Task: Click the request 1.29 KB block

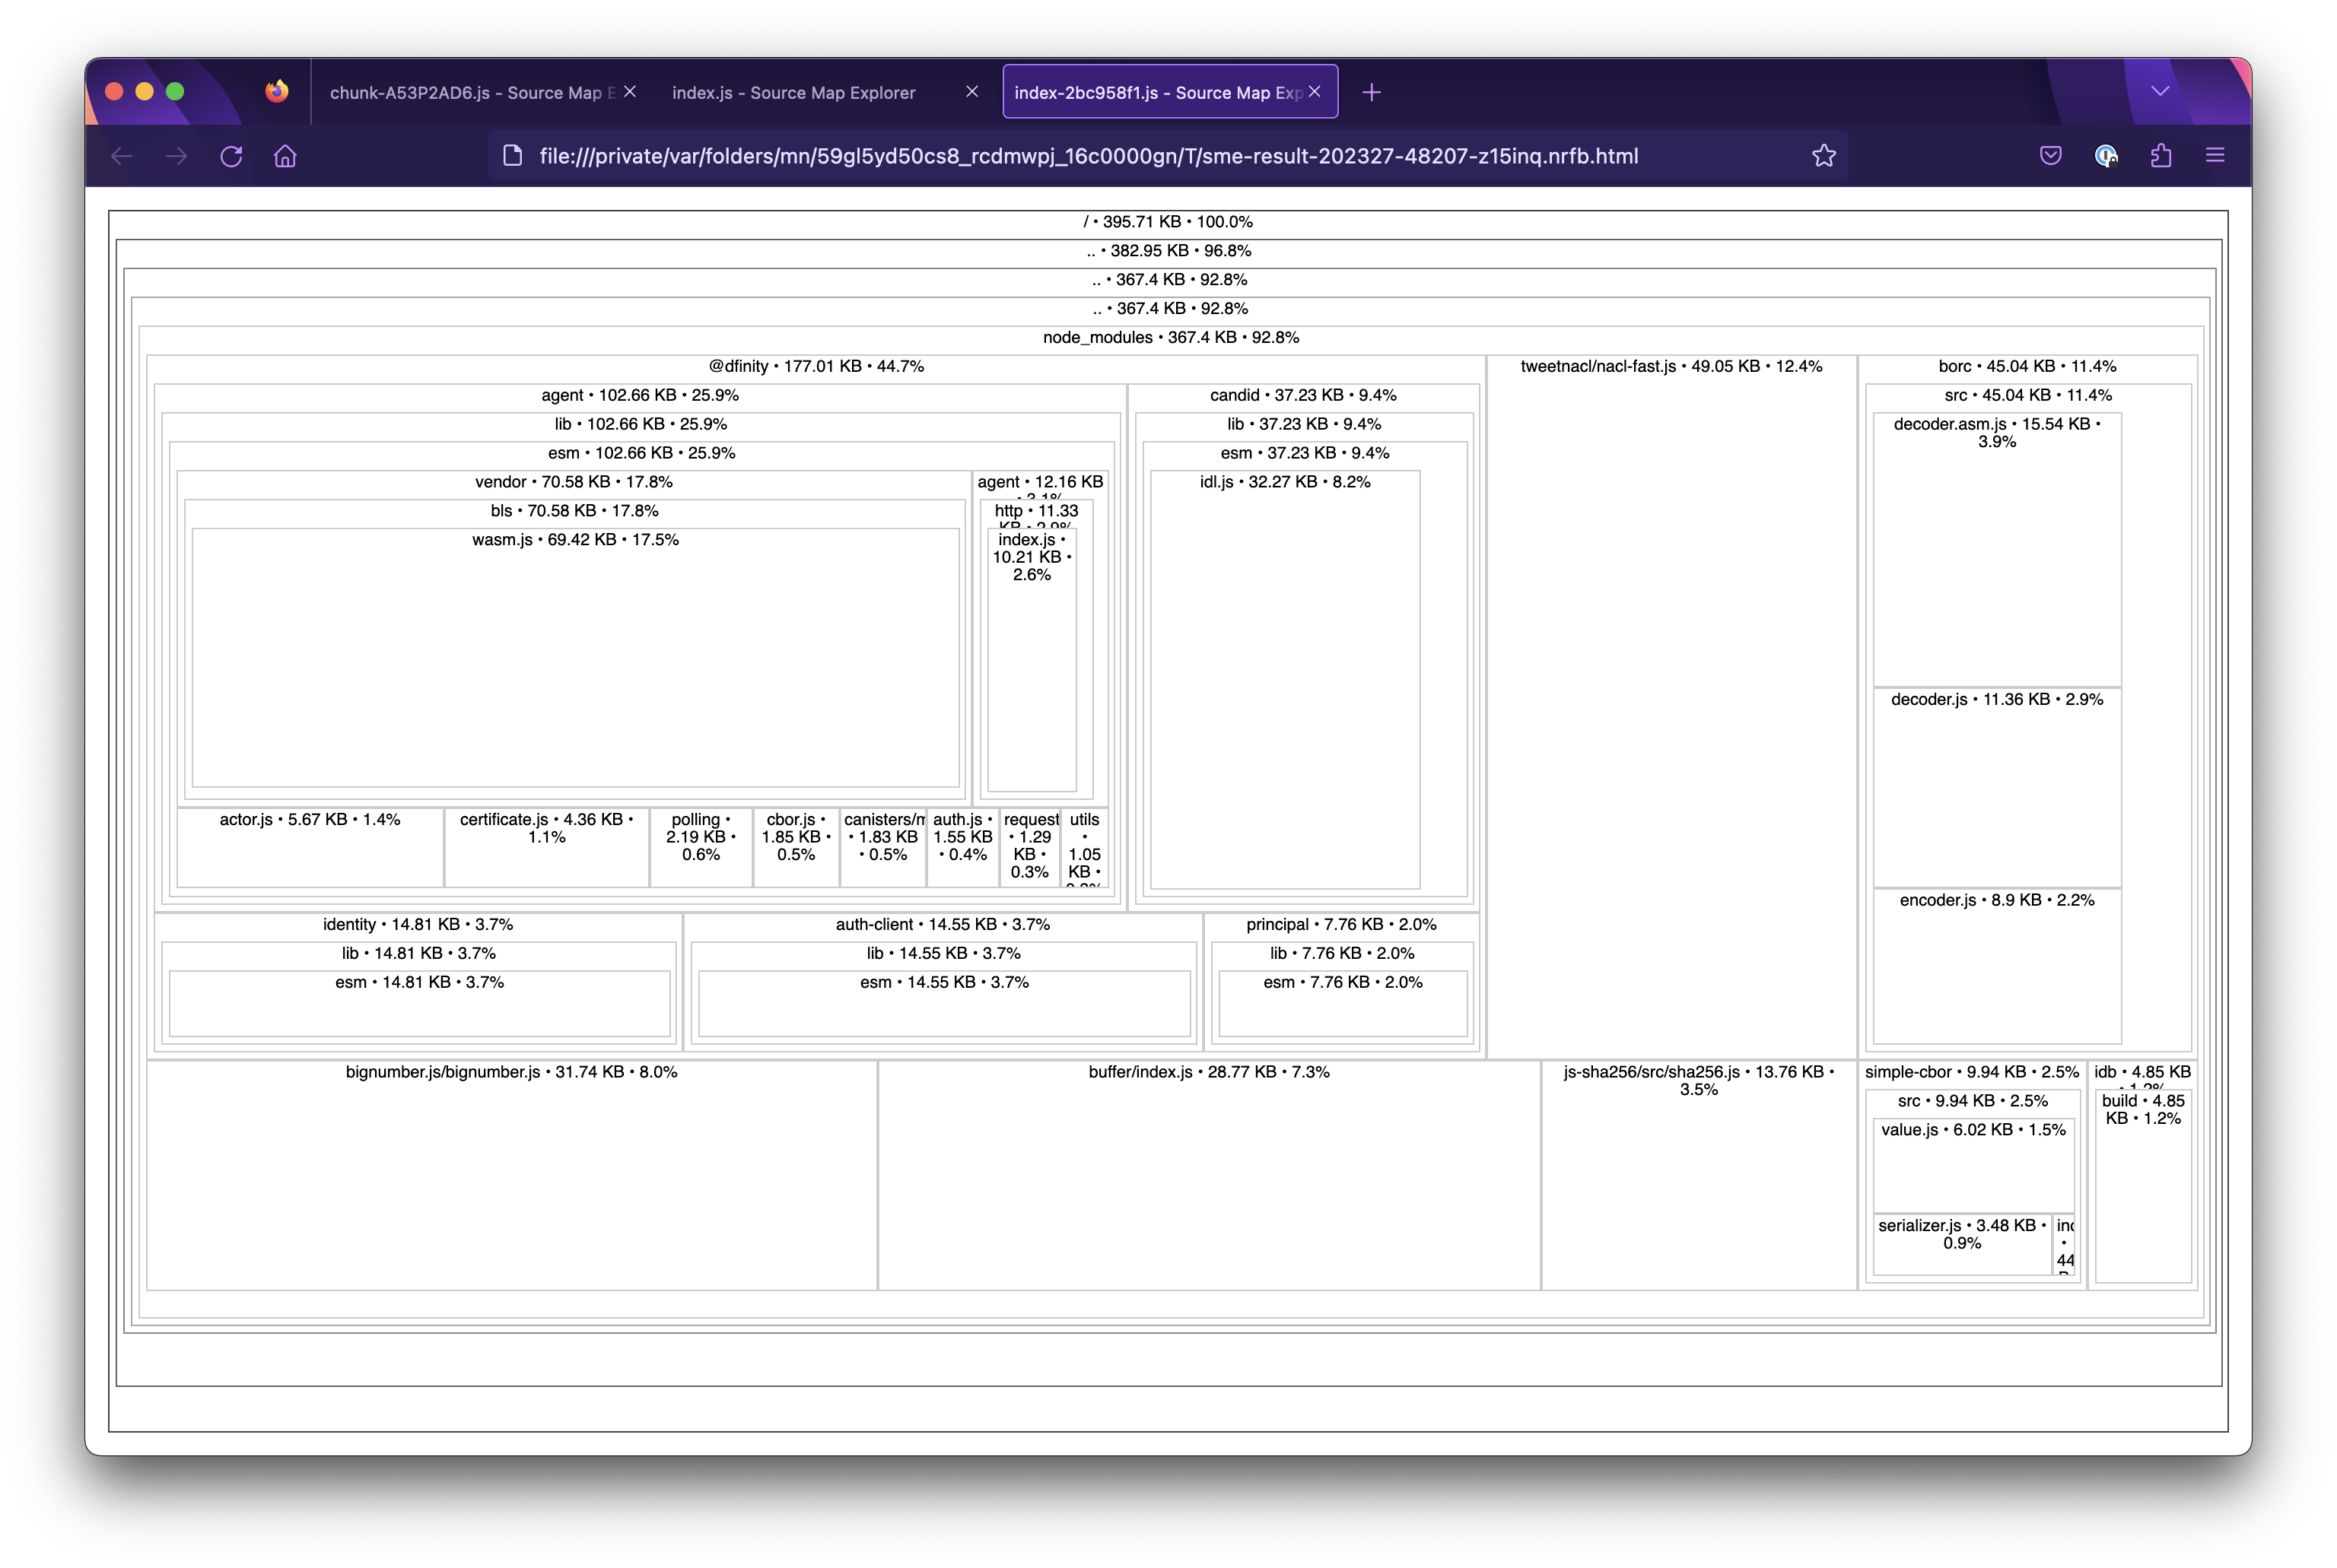Action: pyautogui.click(x=1029, y=847)
